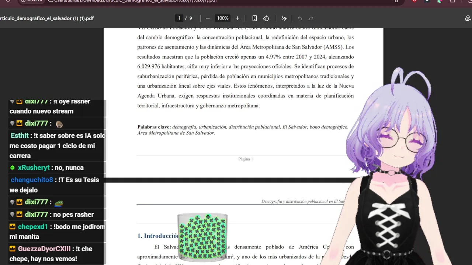Screen dimensions: 472x265
Task: Zoom in on the PDF document
Action: click(237, 18)
